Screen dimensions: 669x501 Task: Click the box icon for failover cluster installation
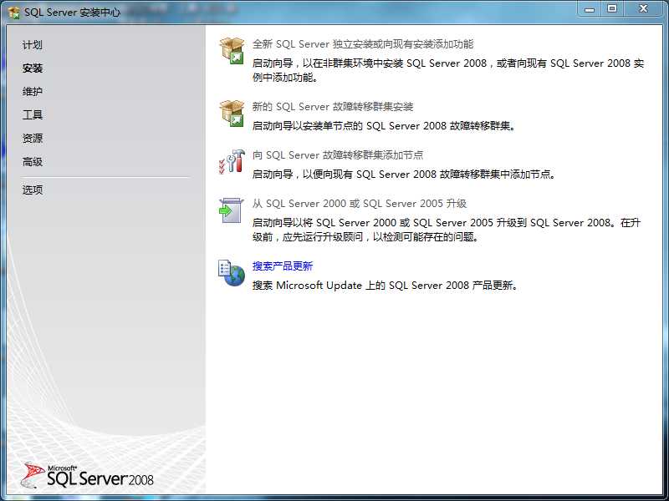(232, 114)
